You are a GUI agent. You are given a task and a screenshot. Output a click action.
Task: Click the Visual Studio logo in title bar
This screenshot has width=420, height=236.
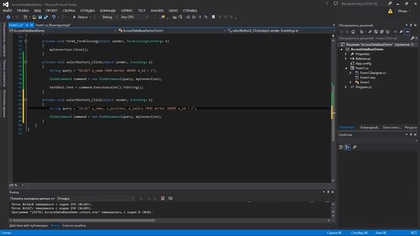click(x=6, y=5)
